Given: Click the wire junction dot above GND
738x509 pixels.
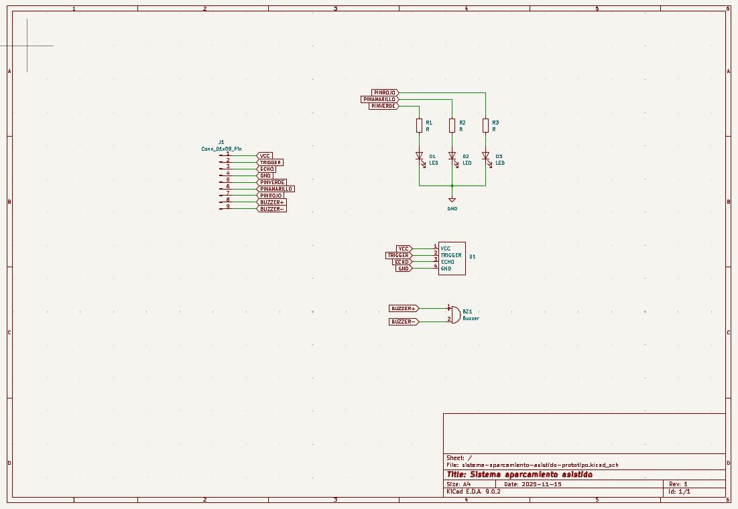Looking at the screenshot, I should point(452,186).
